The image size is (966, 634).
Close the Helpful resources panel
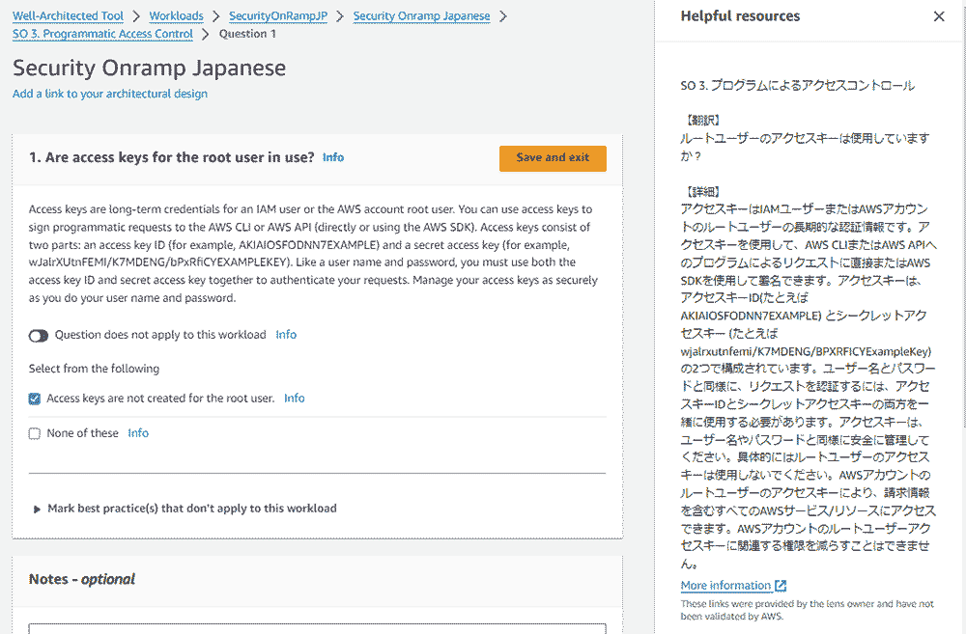(938, 16)
